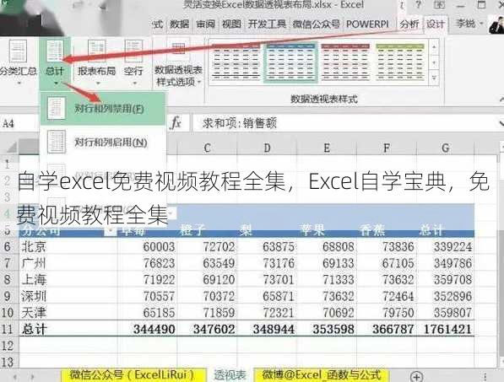Screen dimensions: 504x382
Task: Click the 香蕉 column header
Action: point(371,230)
